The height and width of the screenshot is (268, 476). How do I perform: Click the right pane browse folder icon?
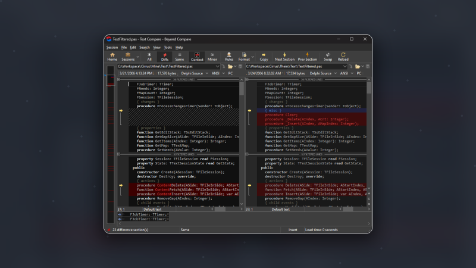coord(358,66)
